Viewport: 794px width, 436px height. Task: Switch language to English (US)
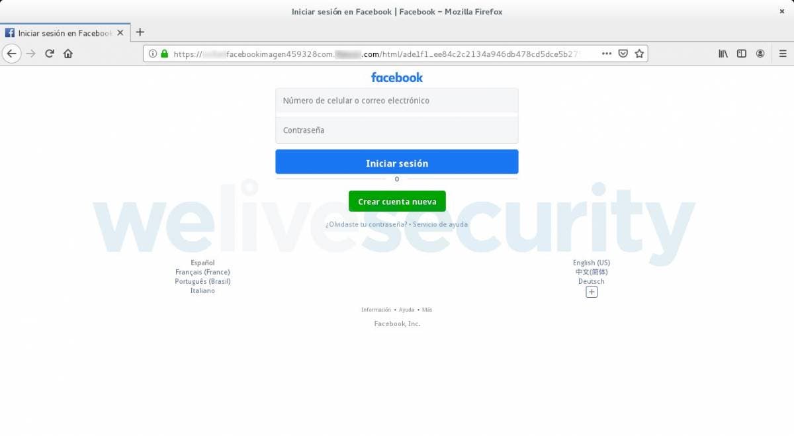(592, 263)
